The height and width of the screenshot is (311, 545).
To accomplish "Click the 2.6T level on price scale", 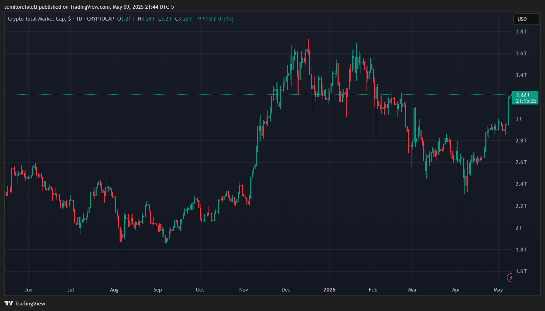I will coord(521,162).
